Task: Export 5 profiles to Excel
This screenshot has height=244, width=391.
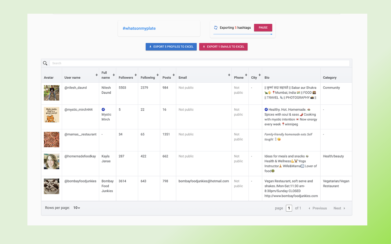Action: click(x=171, y=47)
